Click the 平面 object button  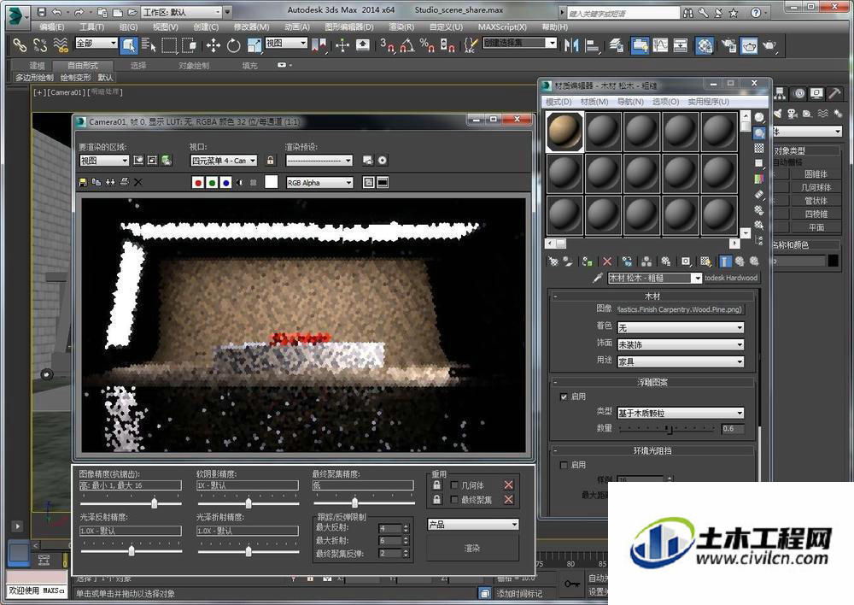pyautogui.click(x=816, y=227)
